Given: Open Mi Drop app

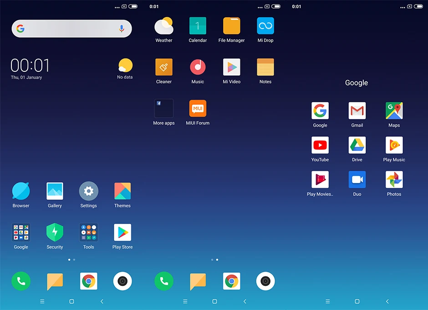Looking at the screenshot, I should (x=265, y=26).
